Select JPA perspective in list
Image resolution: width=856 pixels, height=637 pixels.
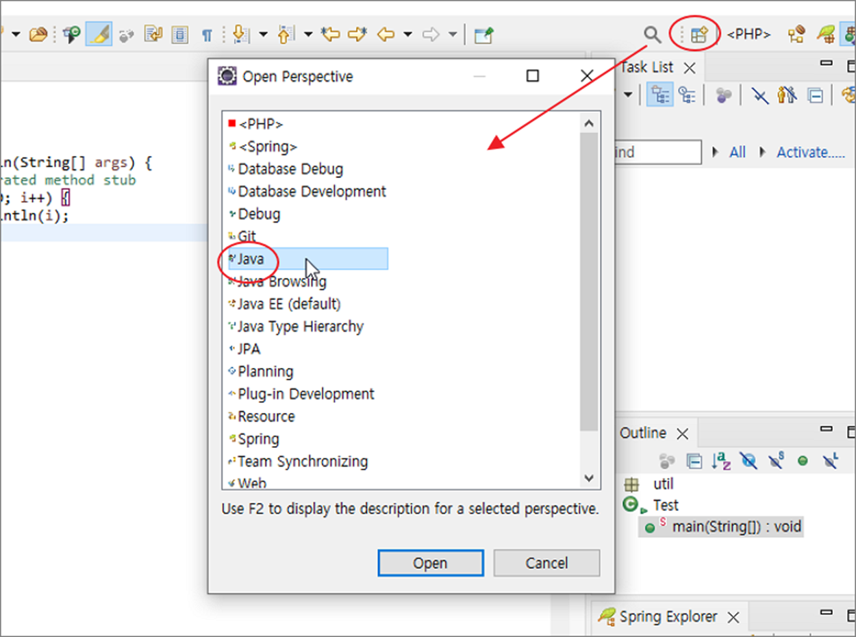249,349
